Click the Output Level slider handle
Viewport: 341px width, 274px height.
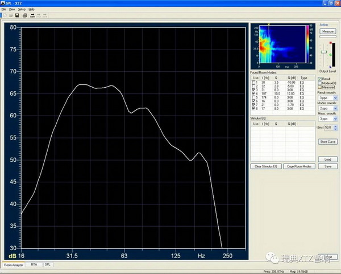[x=324, y=52]
